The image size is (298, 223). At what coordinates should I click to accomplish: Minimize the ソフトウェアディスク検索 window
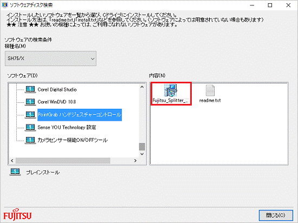point(252,5)
